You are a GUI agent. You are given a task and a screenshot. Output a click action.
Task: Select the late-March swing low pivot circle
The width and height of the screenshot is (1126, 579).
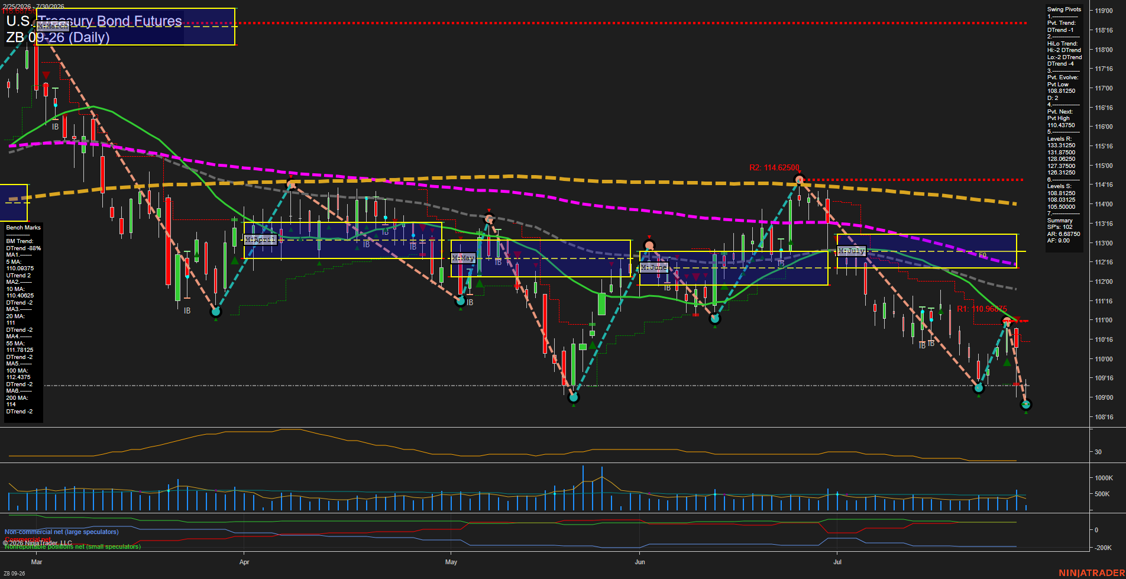point(216,312)
